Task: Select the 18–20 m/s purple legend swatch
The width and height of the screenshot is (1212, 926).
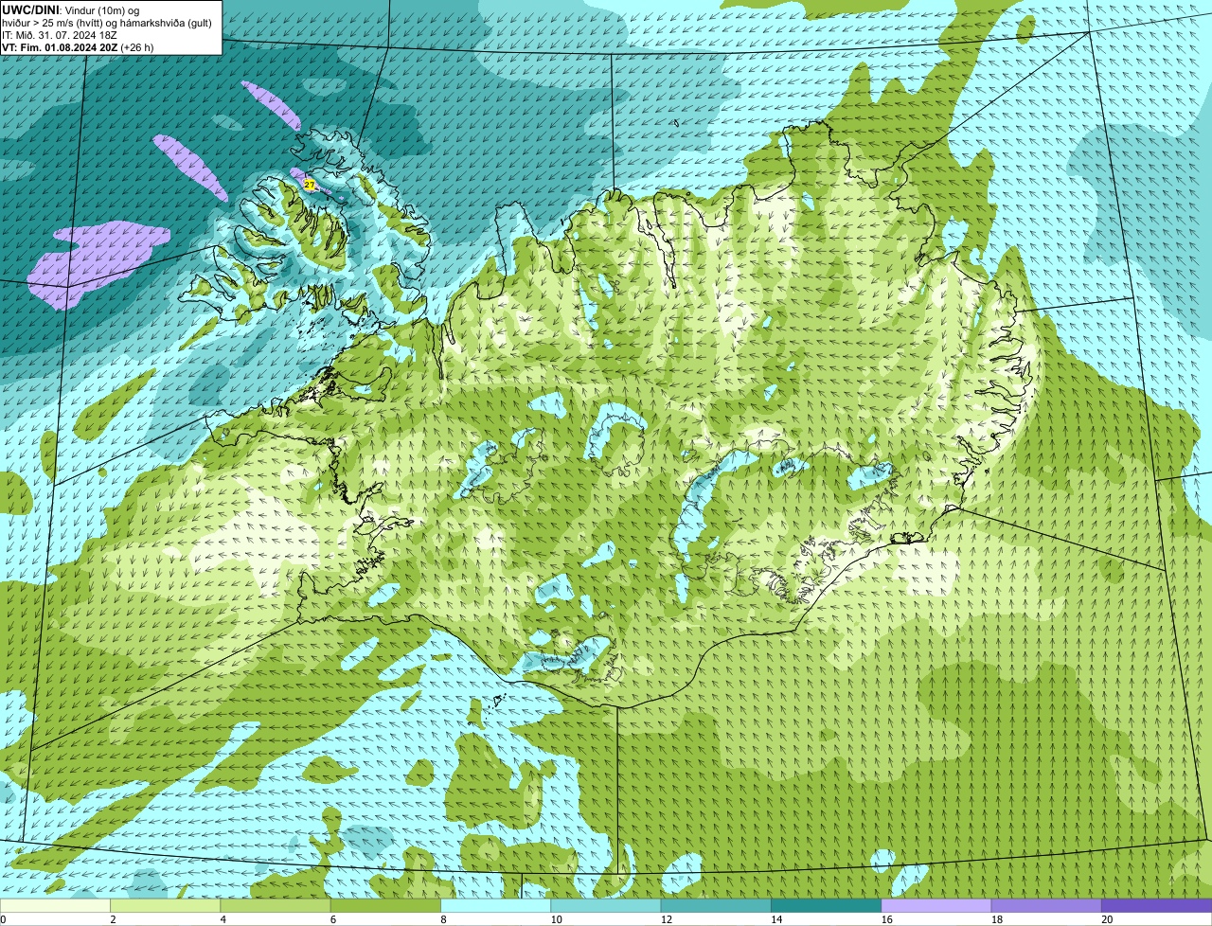Action: pos(1046,905)
